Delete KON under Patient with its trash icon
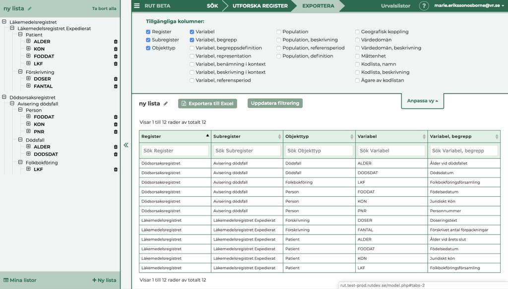This screenshot has height=289, width=508. [x=116, y=49]
